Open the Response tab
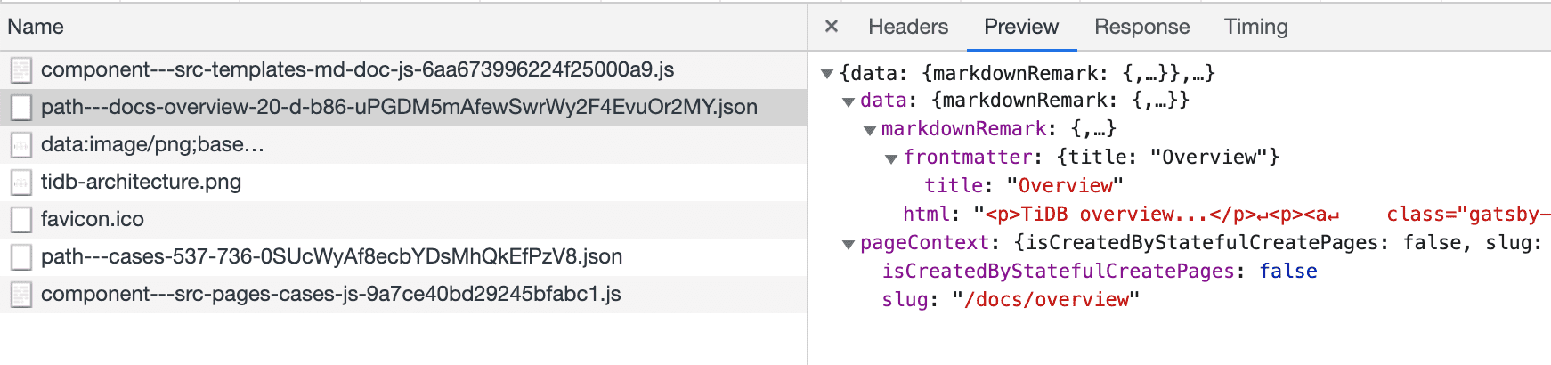 pos(1141,27)
